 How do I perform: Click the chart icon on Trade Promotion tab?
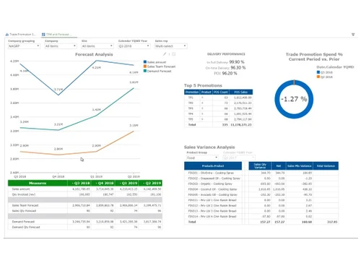(7, 35)
